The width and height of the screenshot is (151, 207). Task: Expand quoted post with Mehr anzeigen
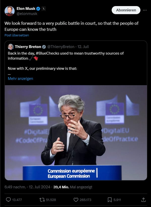20,79
